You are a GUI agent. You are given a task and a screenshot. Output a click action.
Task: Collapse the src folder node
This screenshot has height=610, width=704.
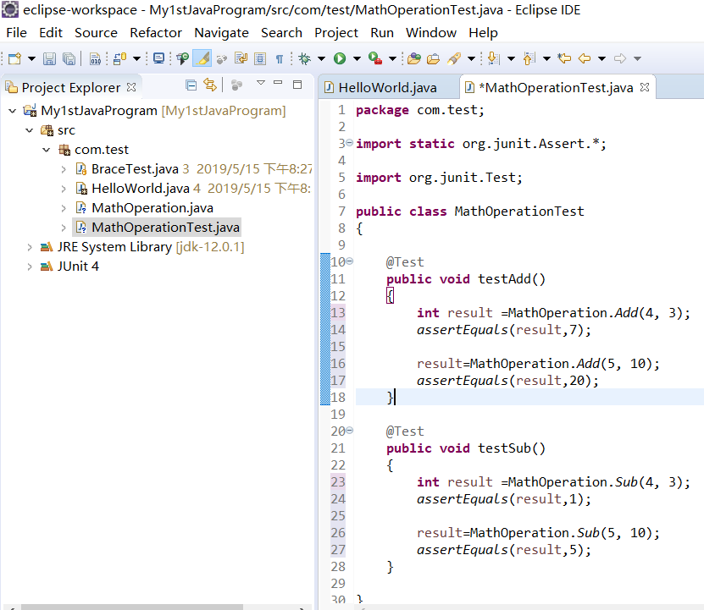pyautogui.click(x=29, y=130)
